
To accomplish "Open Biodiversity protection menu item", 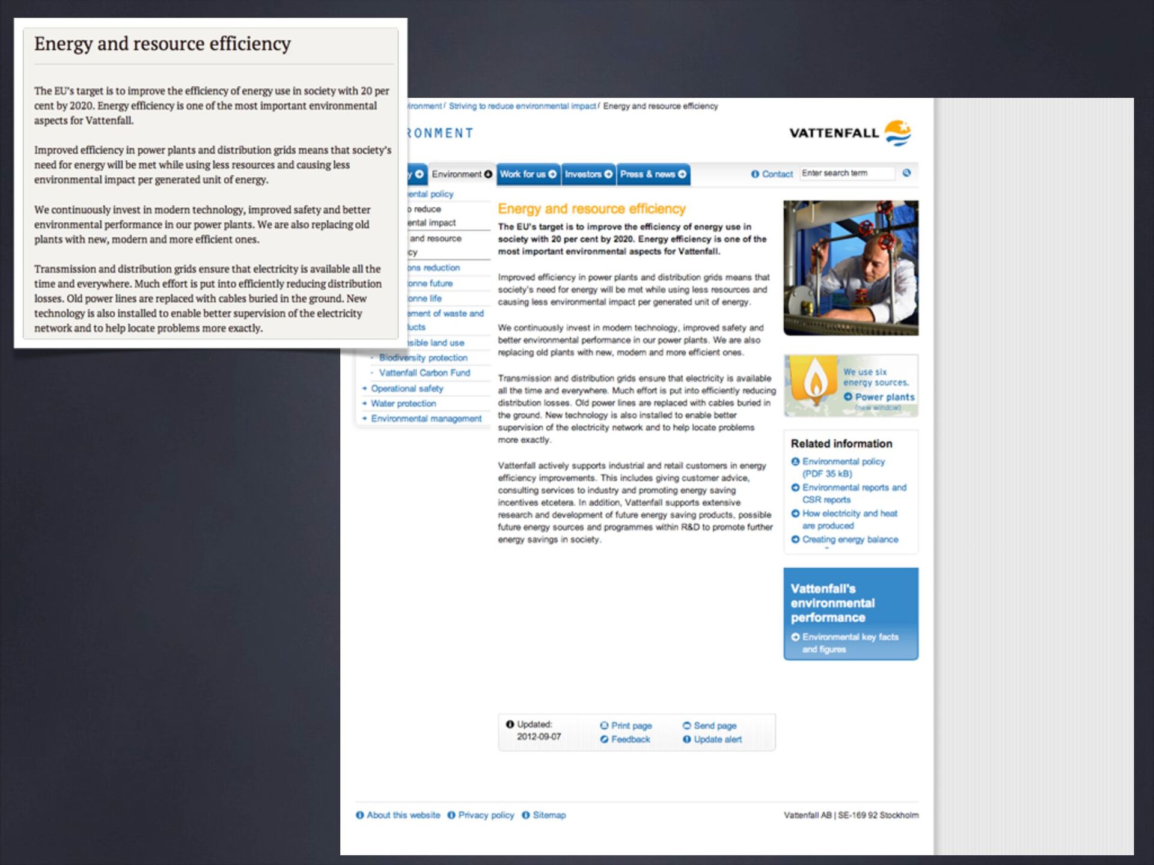I will 423,357.
